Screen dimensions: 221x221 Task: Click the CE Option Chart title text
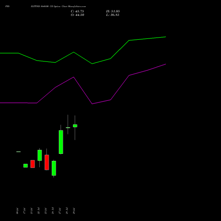(x=58, y=7)
